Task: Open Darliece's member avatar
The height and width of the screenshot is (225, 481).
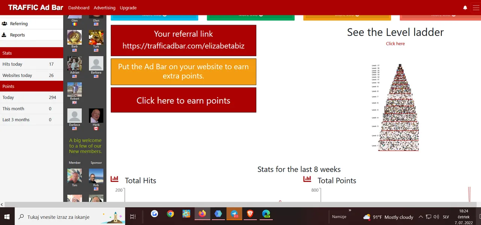Action: click(x=74, y=116)
